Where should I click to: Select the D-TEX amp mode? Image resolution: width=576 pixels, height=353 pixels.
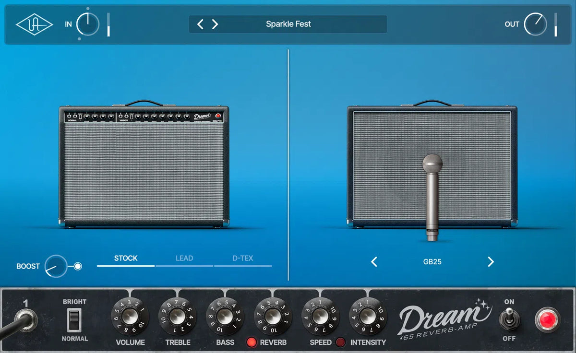tap(242, 258)
